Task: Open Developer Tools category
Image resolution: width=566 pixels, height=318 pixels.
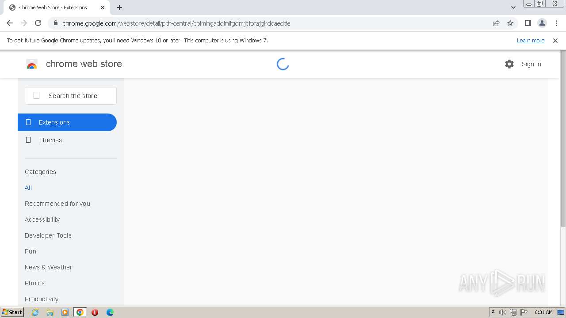Action: click(x=48, y=235)
